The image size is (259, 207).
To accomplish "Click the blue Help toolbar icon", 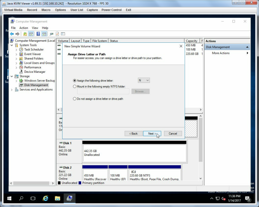I will pyautogui.click(x=38, y=34).
